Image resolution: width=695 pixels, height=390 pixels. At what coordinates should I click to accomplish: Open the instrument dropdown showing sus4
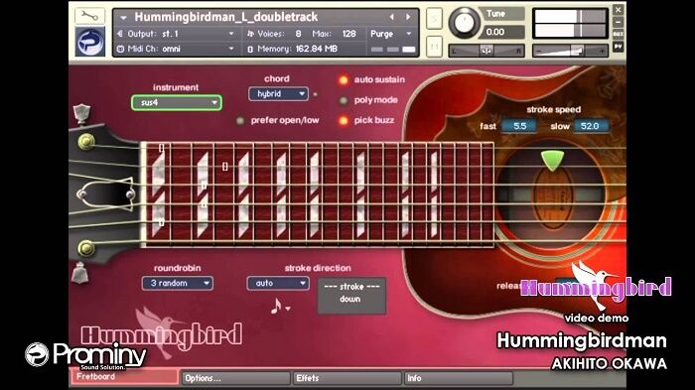tap(177, 103)
